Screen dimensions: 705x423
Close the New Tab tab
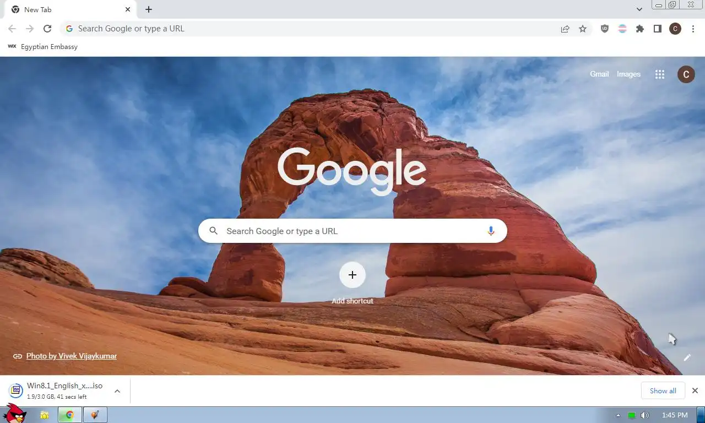[x=128, y=9]
